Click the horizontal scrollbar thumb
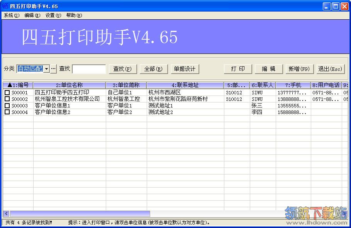This screenshot has height=228, width=351. [80, 214]
